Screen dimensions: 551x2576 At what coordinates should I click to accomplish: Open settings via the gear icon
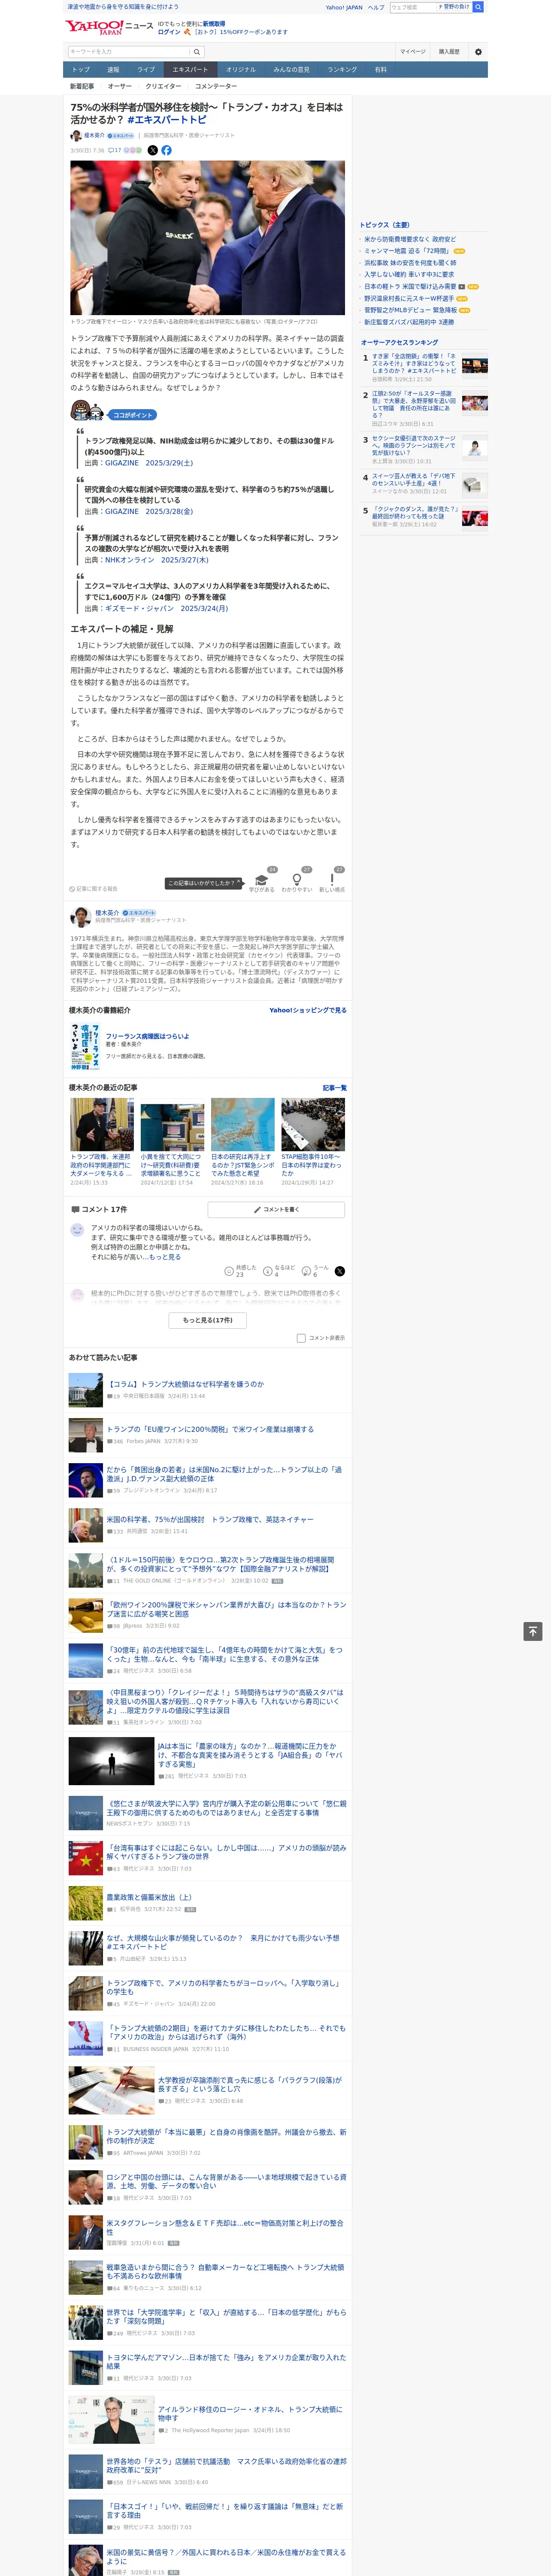tap(478, 52)
